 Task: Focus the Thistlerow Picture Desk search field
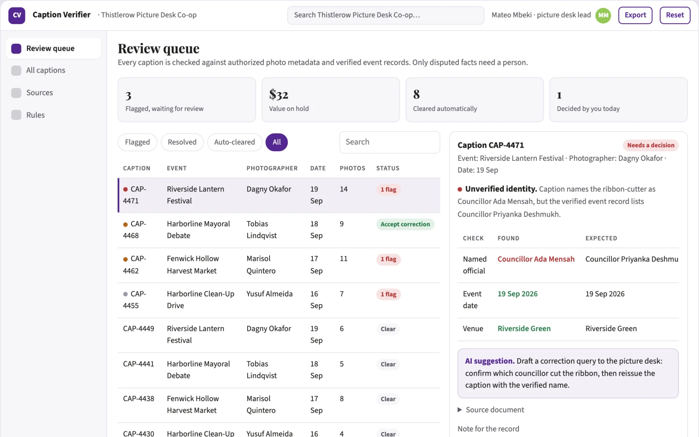coord(386,15)
